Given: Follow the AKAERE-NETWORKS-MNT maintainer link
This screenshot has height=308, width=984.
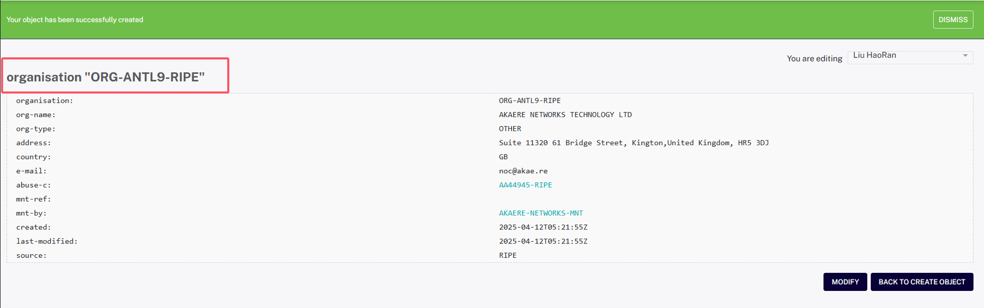Looking at the screenshot, I should tap(540, 213).
